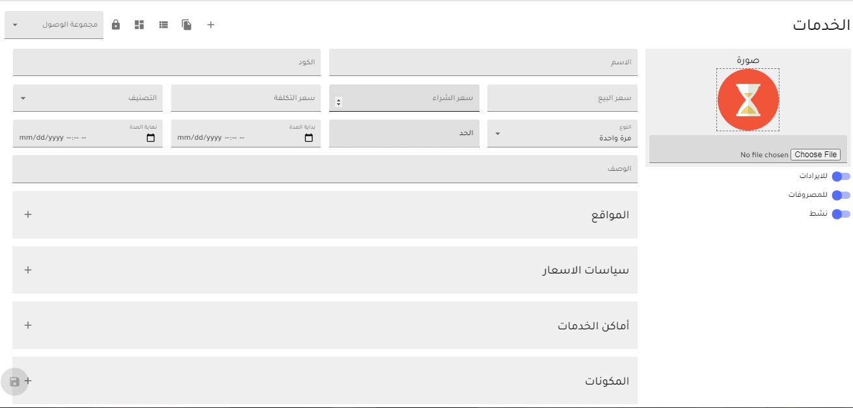Click the plus icon to add new service
This screenshot has height=408, width=853.
click(210, 24)
